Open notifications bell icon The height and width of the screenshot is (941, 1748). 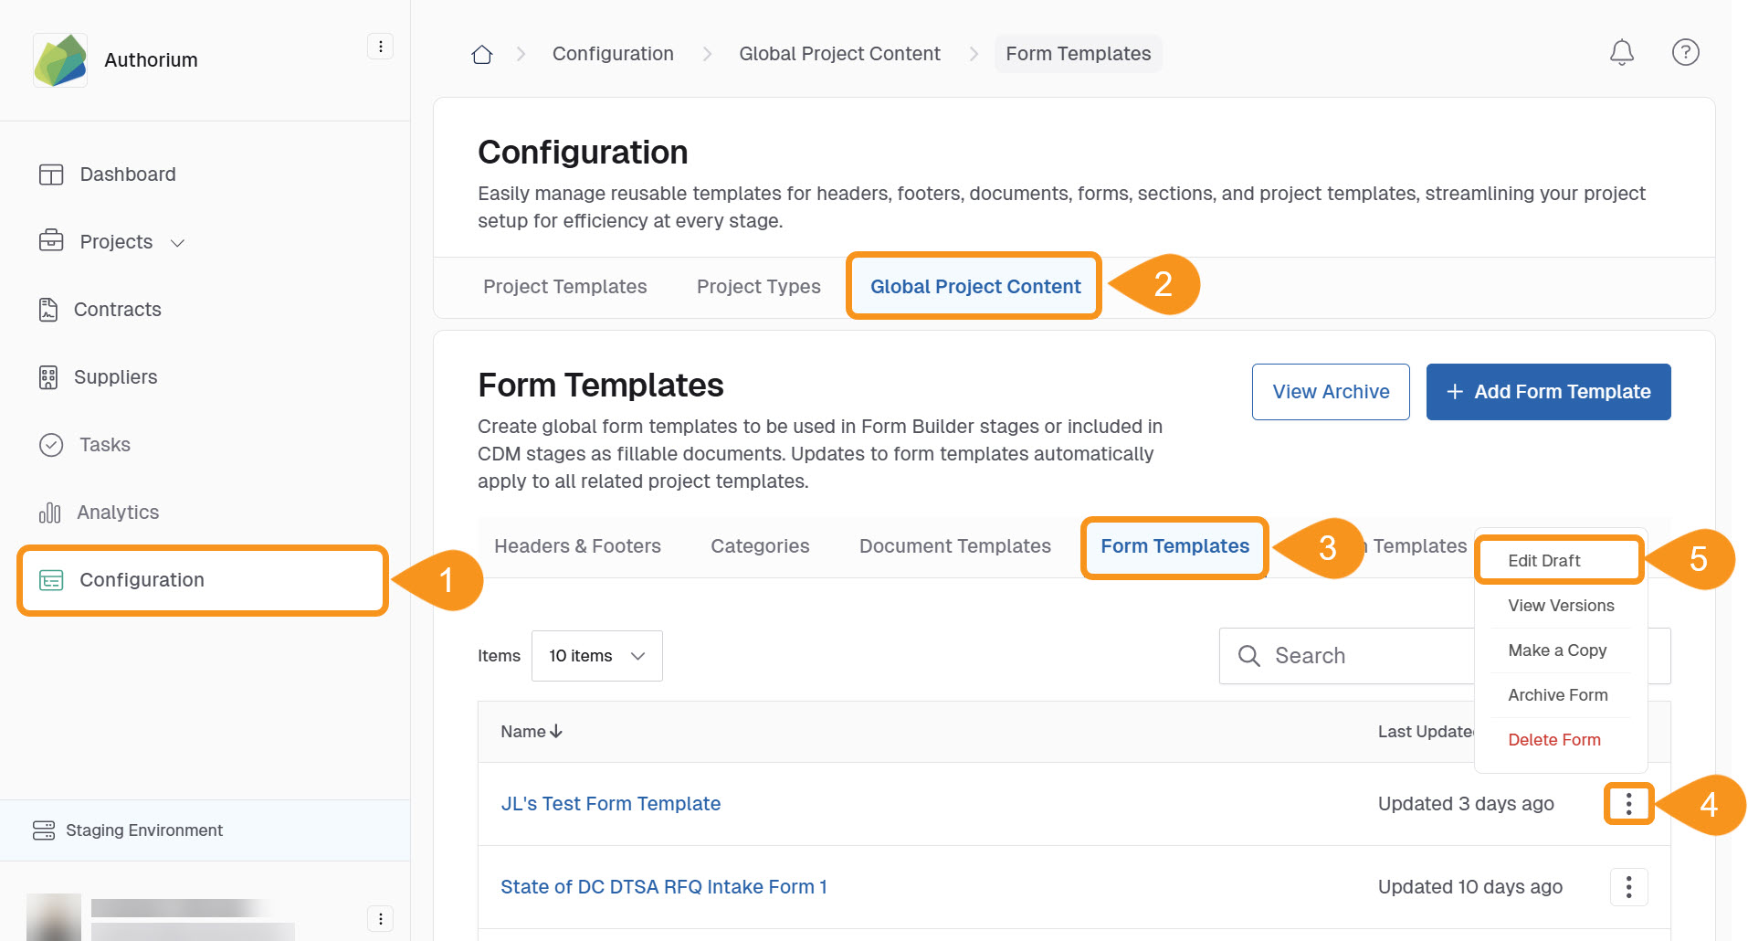coord(1621,53)
